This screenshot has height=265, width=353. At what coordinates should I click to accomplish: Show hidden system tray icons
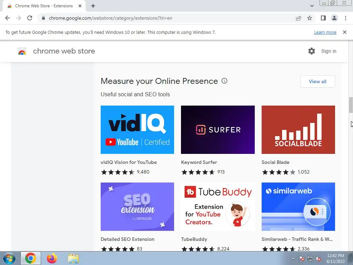tap(293, 258)
